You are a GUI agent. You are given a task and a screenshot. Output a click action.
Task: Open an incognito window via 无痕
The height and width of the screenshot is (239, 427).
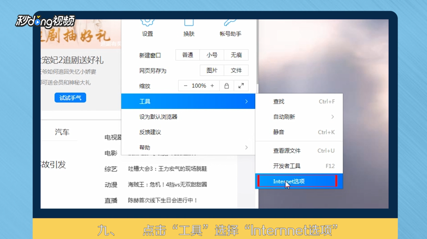click(236, 55)
